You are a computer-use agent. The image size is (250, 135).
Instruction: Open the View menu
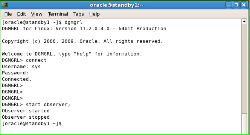point(36,14)
